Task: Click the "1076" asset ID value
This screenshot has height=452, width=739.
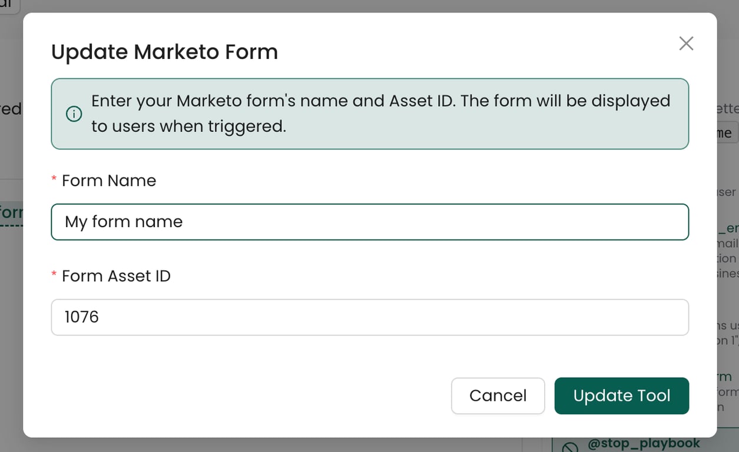Action: point(82,317)
